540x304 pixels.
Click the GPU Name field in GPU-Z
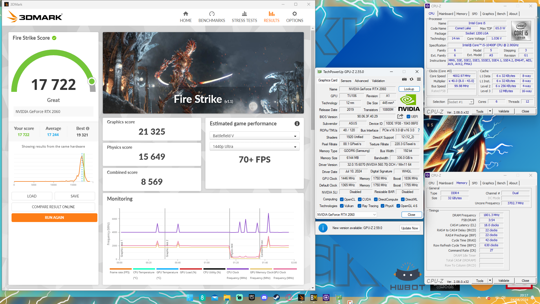click(x=368, y=89)
